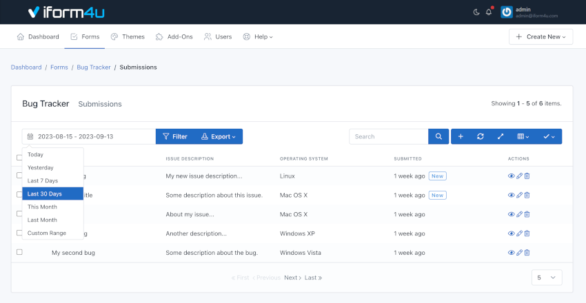Image resolution: width=586 pixels, height=303 pixels.
Task: Refresh the submissions table
Action: click(x=481, y=136)
